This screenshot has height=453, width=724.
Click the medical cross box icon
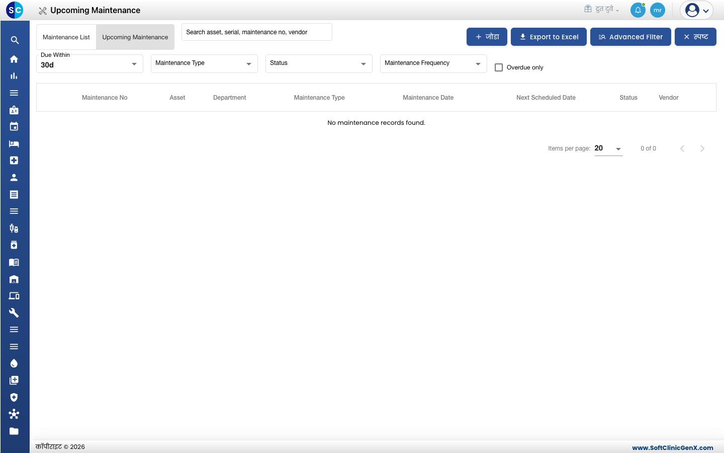[x=14, y=160]
